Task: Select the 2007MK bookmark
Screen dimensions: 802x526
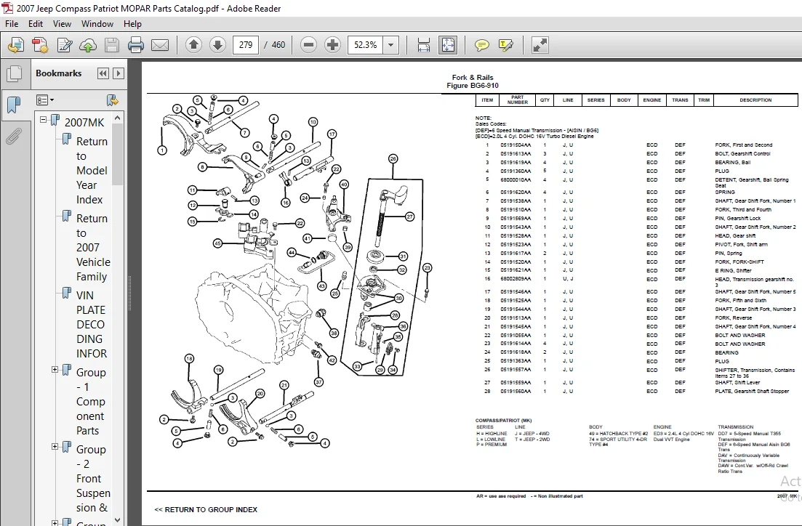Action: [x=84, y=122]
